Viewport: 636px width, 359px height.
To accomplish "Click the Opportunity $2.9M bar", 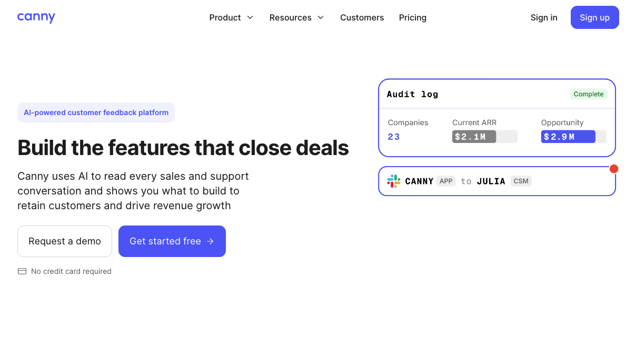I will (x=573, y=137).
